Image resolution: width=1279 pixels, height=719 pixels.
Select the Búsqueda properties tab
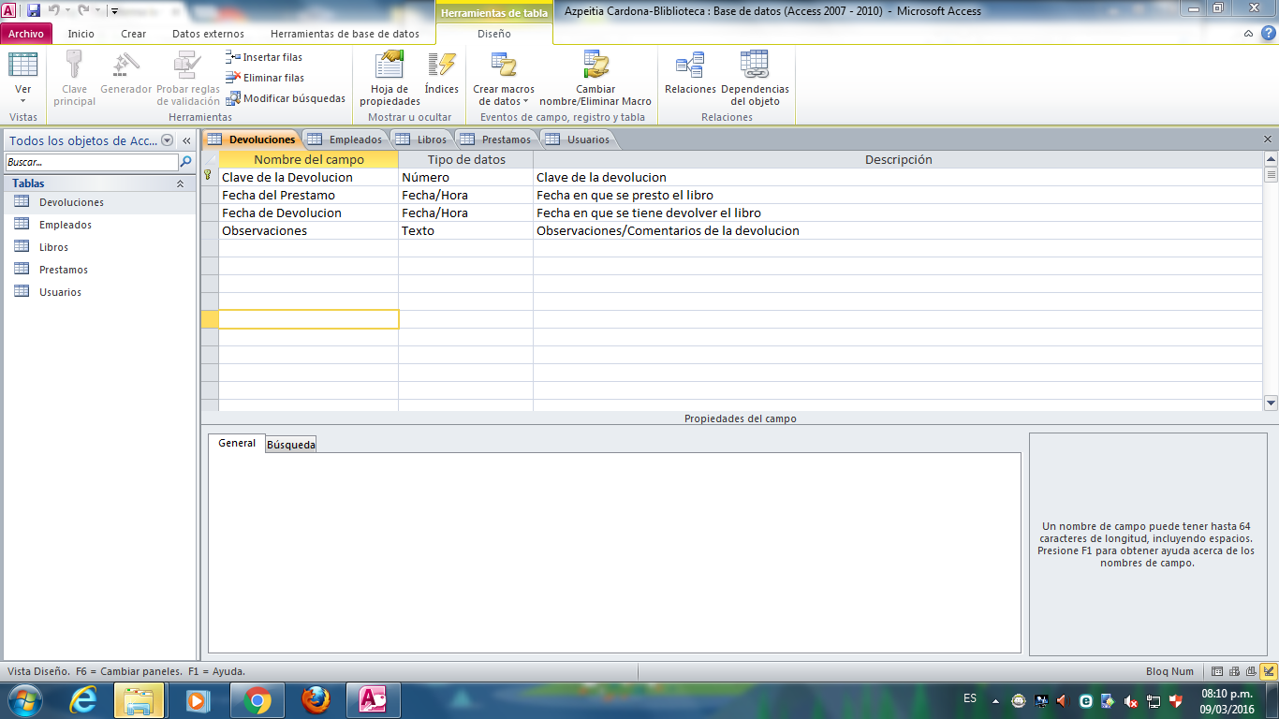291,445
